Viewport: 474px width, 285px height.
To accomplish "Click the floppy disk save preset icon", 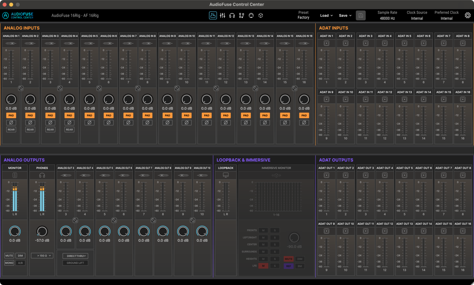I will (360, 15).
